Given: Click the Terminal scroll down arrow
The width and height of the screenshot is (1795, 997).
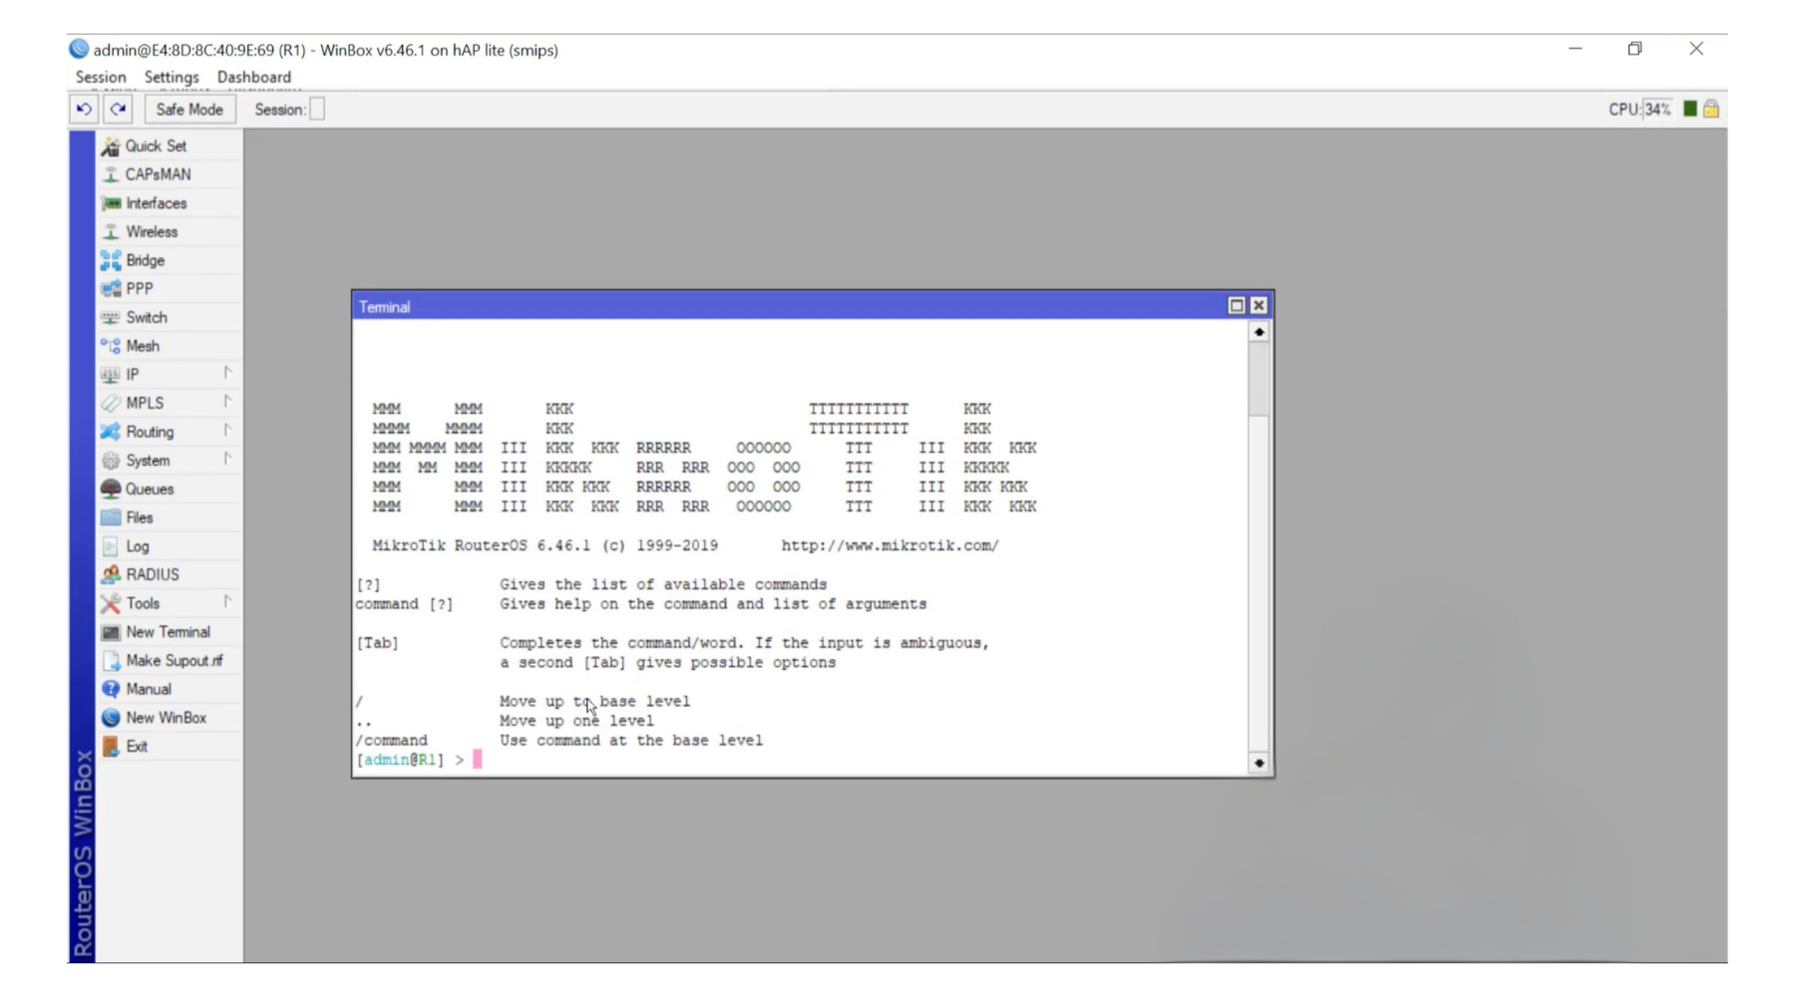Looking at the screenshot, I should coord(1258,763).
